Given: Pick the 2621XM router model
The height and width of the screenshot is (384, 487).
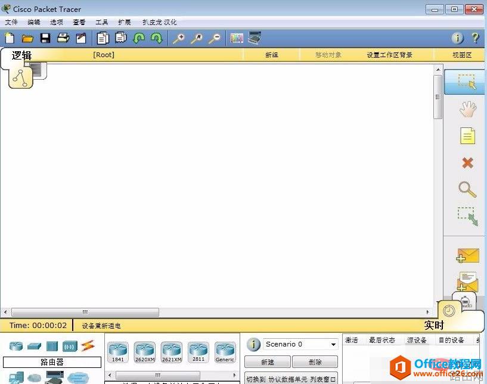Looking at the screenshot, I should (x=172, y=352).
